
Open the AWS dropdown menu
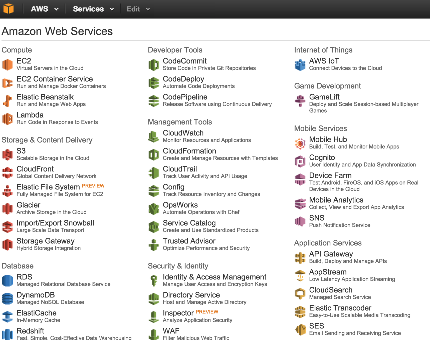click(x=45, y=9)
